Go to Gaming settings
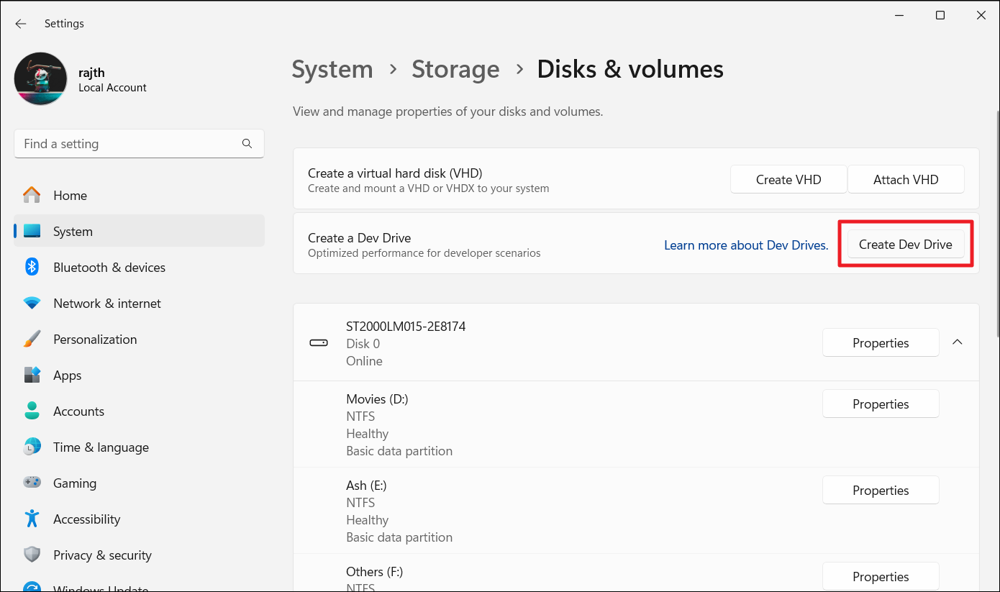This screenshot has height=592, width=1000. pyautogui.click(x=74, y=483)
